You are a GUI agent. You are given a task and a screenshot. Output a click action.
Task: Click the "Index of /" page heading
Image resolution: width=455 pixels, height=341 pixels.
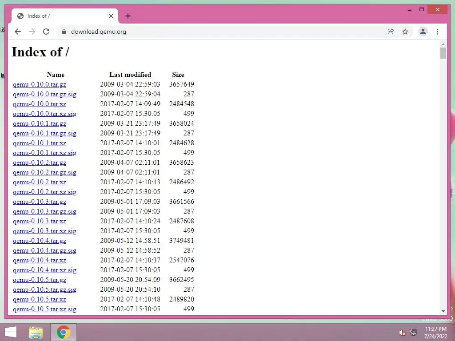[x=40, y=52]
